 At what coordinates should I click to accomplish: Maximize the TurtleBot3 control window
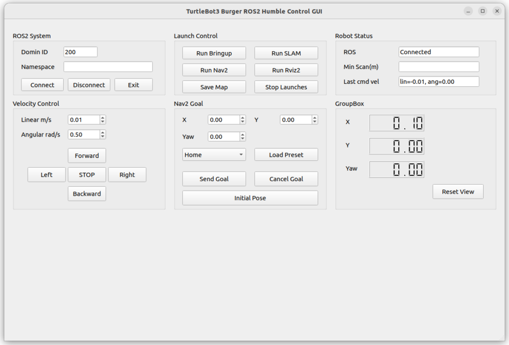(x=483, y=11)
